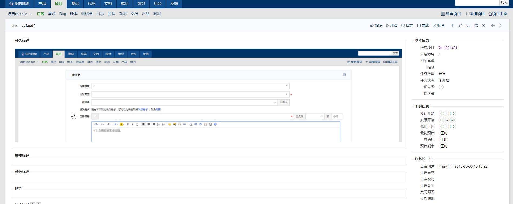Select 文档 in the project submenu
The image size is (513, 204).
(134, 14)
